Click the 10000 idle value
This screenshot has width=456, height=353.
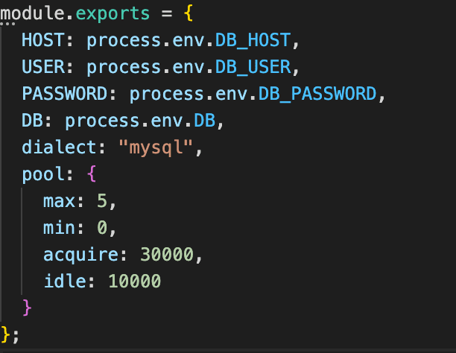pos(134,282)
